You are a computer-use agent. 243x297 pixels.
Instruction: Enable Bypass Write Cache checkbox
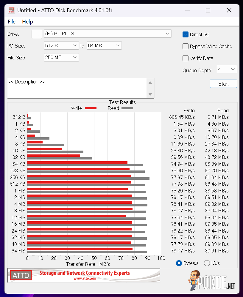(x=186, y=46)
